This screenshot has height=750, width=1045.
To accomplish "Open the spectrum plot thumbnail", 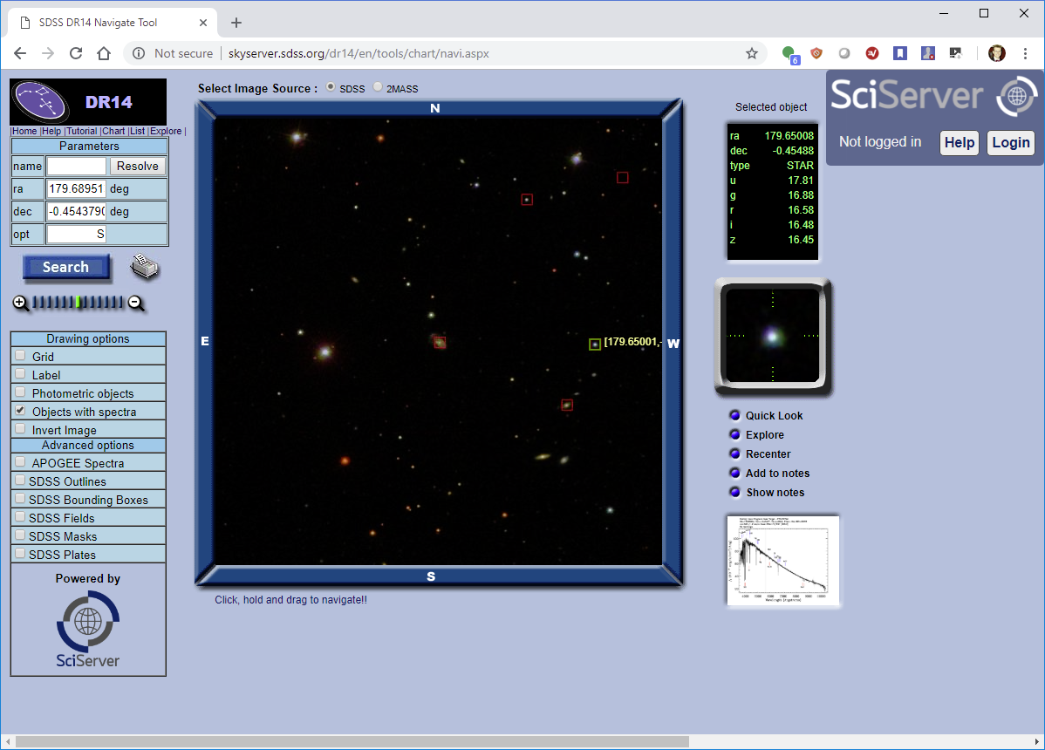I will [782, 561].
